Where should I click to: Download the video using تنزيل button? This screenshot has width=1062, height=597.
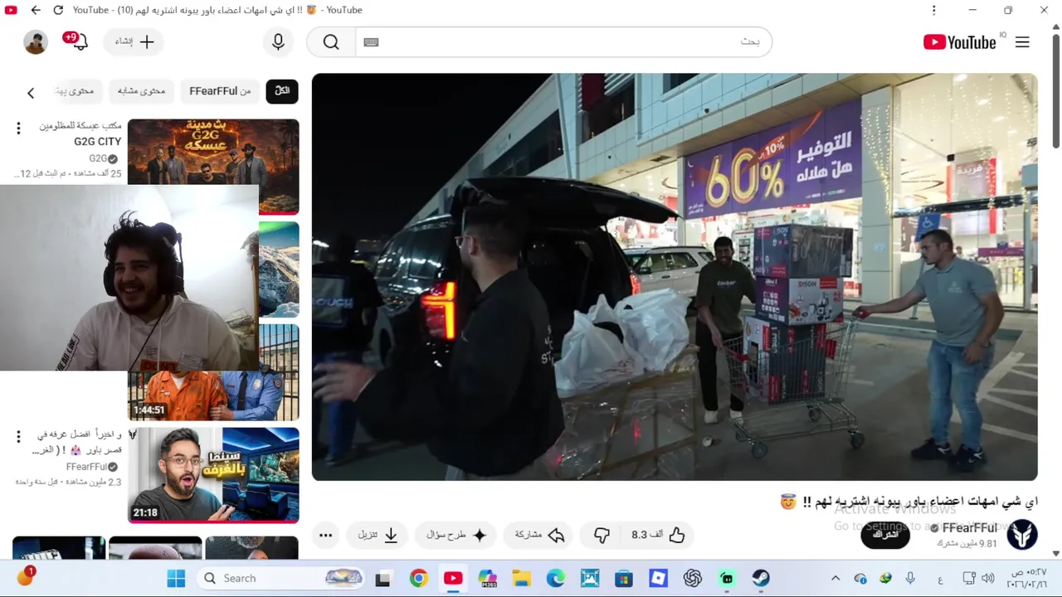pos(378,535)
